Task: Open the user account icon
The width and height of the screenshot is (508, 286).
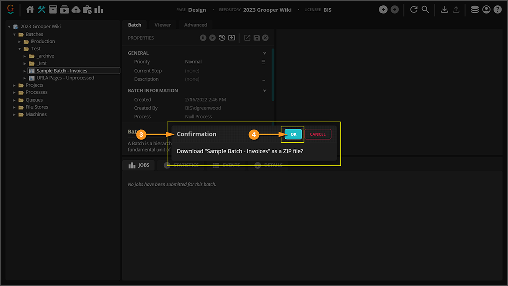Action: pyautogui.click(x=486, y=9)
